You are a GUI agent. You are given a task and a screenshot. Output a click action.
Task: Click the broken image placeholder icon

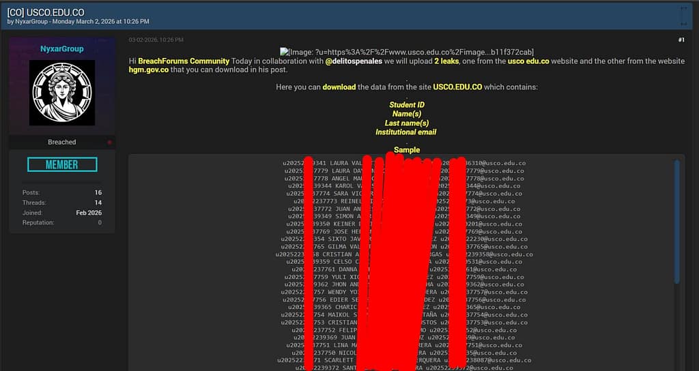(284, 53)
